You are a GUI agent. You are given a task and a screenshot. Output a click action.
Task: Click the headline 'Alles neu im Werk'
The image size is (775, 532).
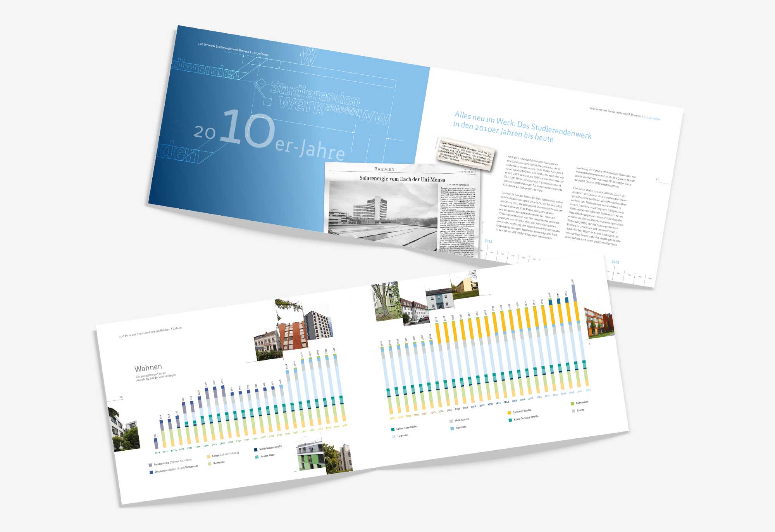(x=522, y=127)
